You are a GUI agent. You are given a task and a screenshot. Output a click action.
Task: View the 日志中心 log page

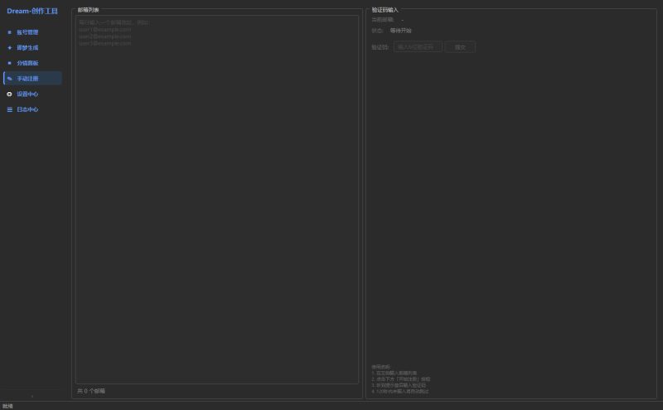pyautogui.click(x=27, y=109)
